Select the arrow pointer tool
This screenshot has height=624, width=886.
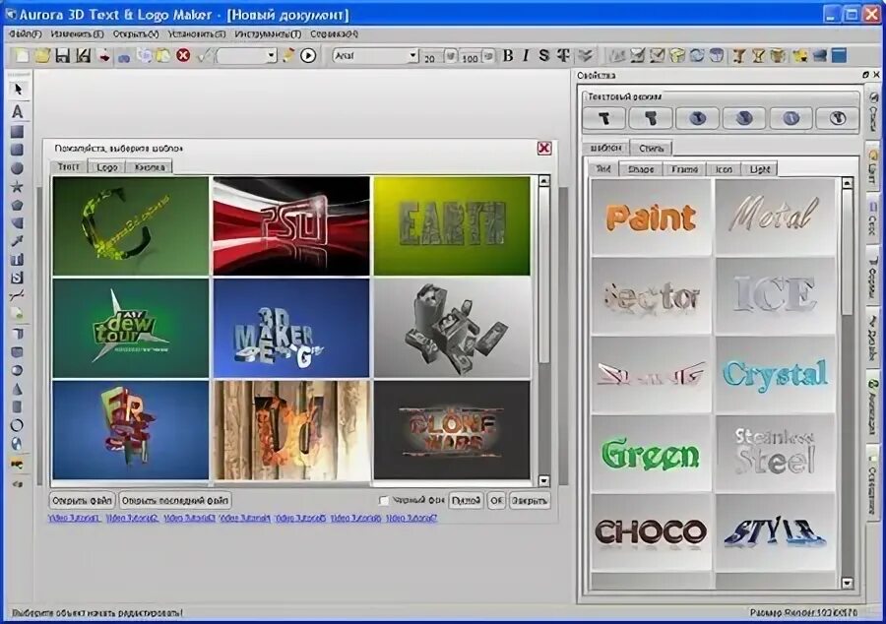coord(18,90)
